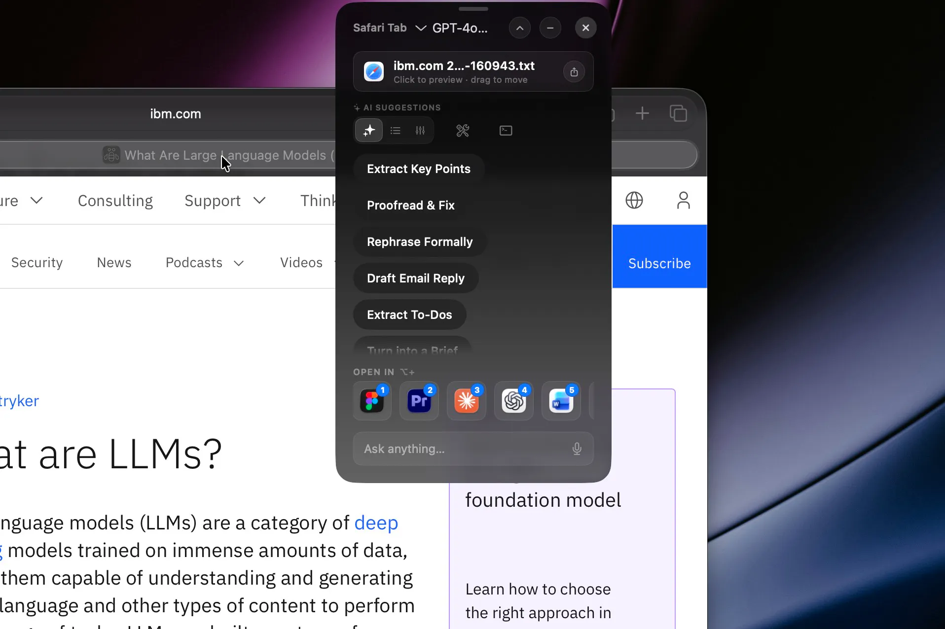Click the site icon in Safari tab title

point(111,155)
